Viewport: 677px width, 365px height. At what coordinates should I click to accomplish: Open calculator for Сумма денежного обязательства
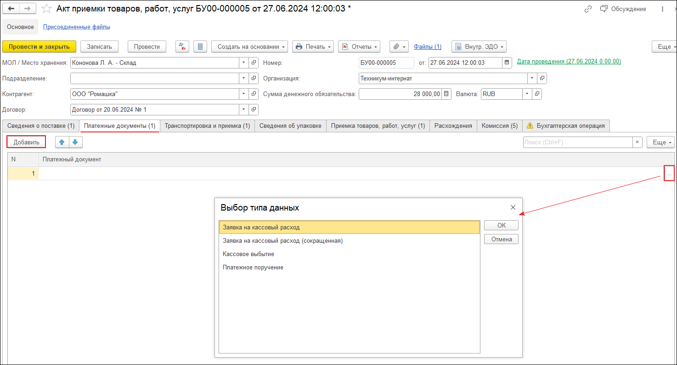(446, 94)
